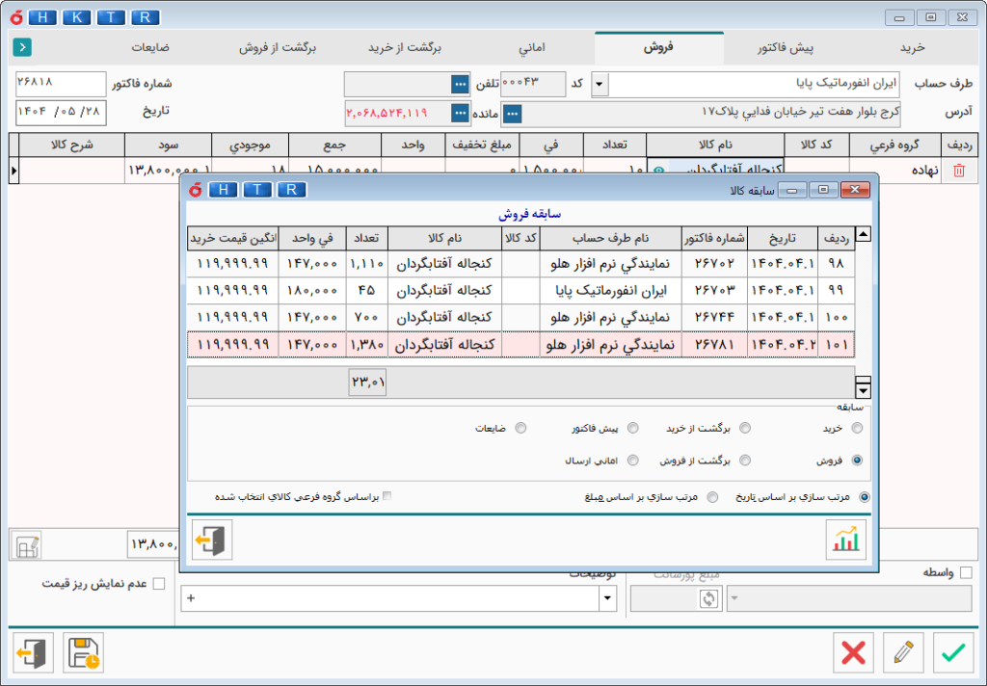987x686 pixels.
Task: Confirm the invoice with green checkmark
Action: click(953, 652)
